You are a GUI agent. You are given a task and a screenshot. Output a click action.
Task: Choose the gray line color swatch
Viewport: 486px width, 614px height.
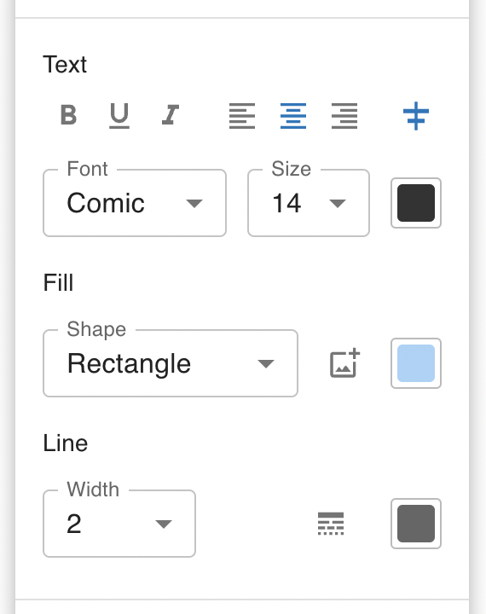[416, 524]
